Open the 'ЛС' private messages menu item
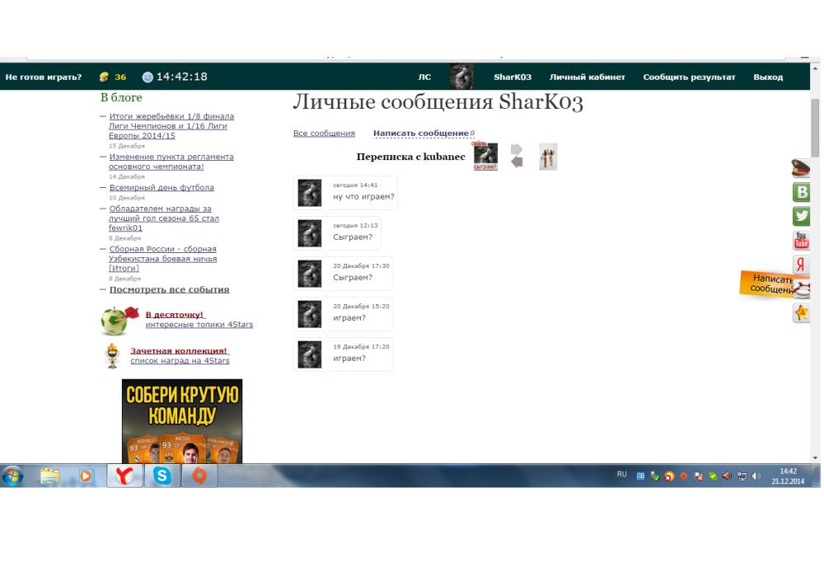This screenshot has height=577, width=824. pos(424,77)
